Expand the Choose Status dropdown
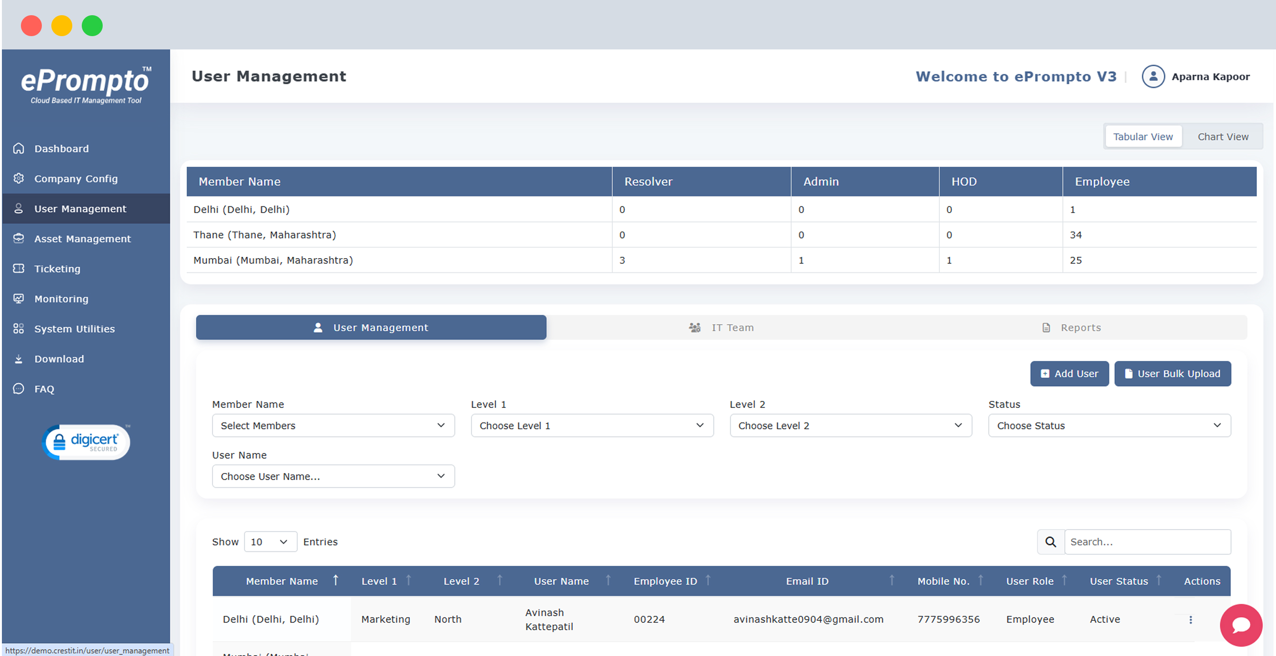Viewport: 1276px width, 656px height. click(1109, 425)
